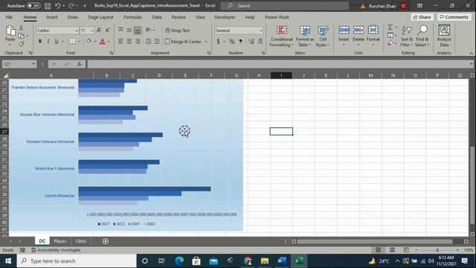Screen dimensions: 476x268
Task: Switch to the Cities sheet tab
Action: tap(81, 241)
